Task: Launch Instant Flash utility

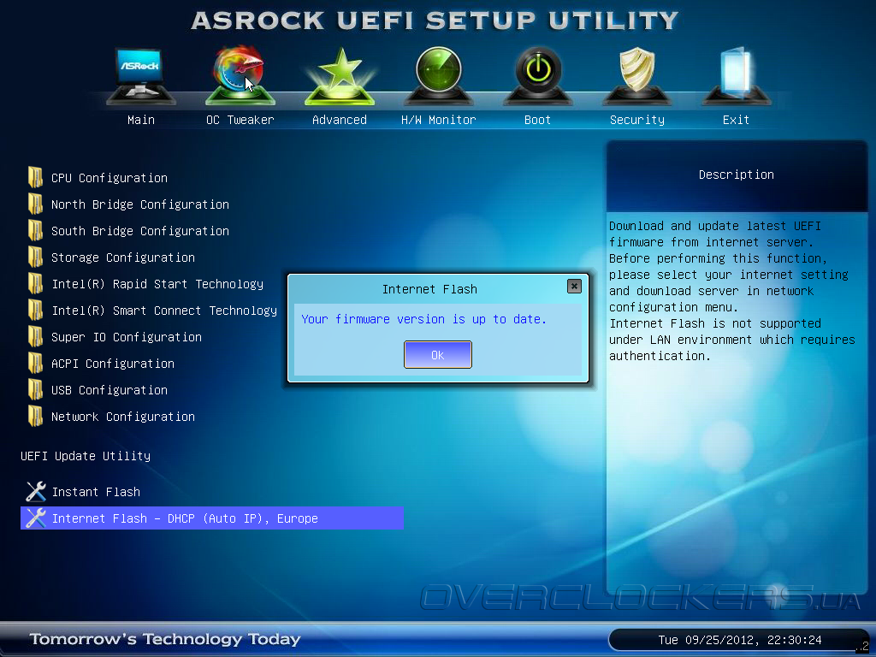Action: (x=96, y=492)
